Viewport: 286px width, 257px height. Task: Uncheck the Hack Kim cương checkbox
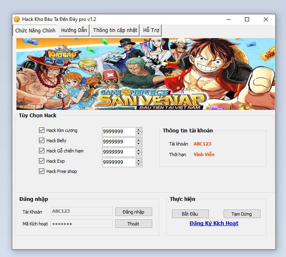(41, 130)
